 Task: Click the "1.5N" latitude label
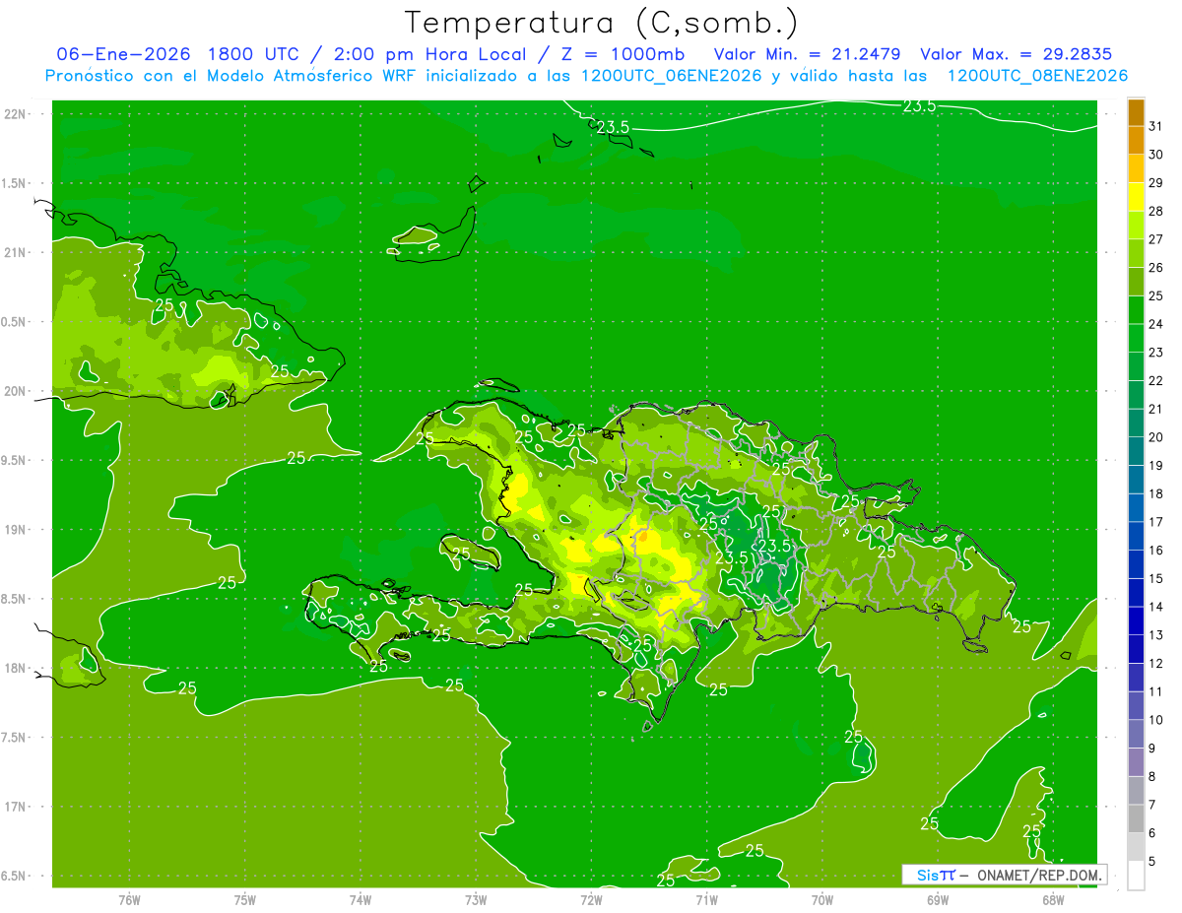14,183
